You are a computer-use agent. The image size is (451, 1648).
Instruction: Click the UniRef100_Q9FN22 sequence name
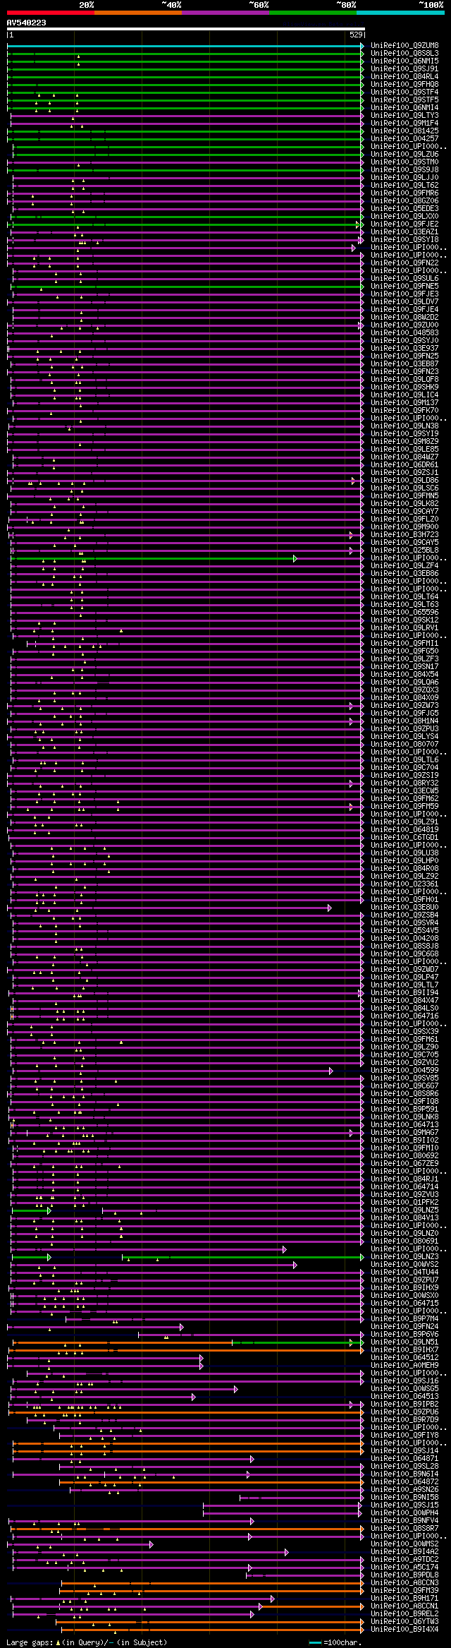tap(404, 263)
